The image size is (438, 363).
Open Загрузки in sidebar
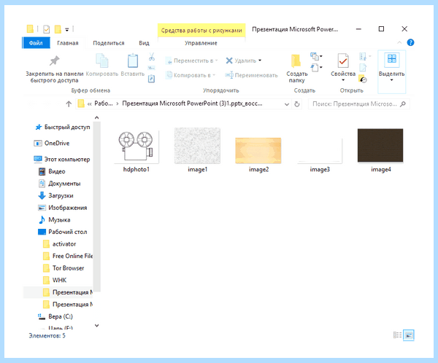tap(55, 195)
